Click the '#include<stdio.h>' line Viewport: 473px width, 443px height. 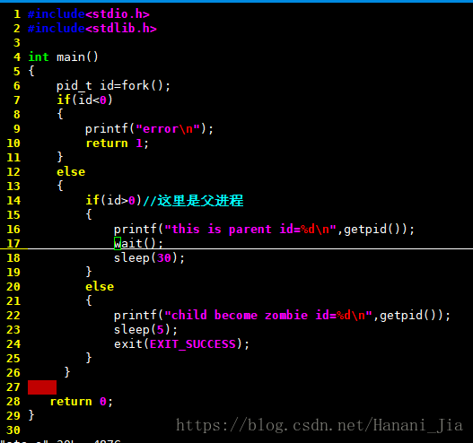point(88,13)
